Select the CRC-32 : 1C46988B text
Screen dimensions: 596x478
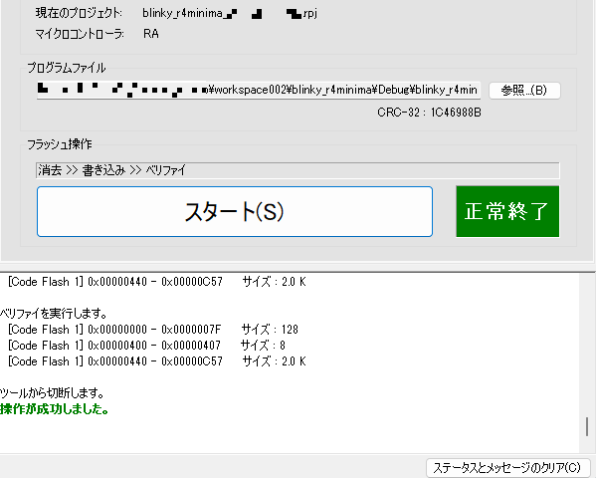tap(429, 113)
